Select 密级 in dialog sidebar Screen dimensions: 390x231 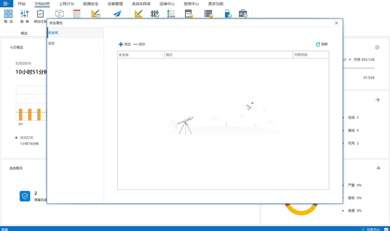pos(75,43)
